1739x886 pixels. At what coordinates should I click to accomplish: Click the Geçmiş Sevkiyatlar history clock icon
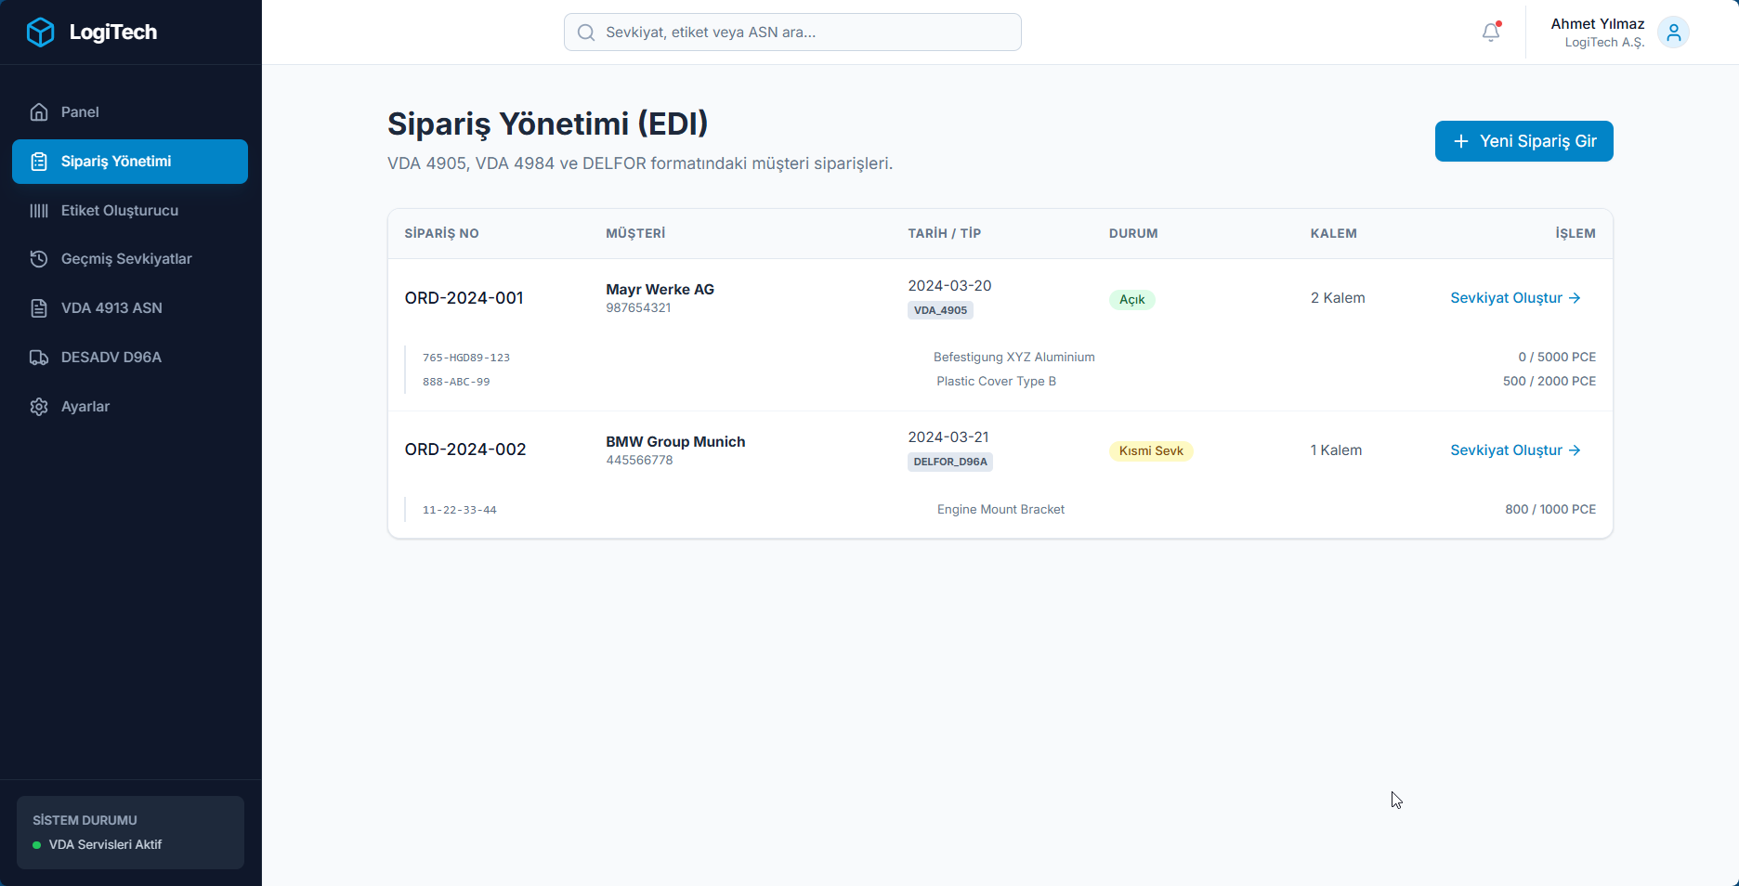click(39, 259)
